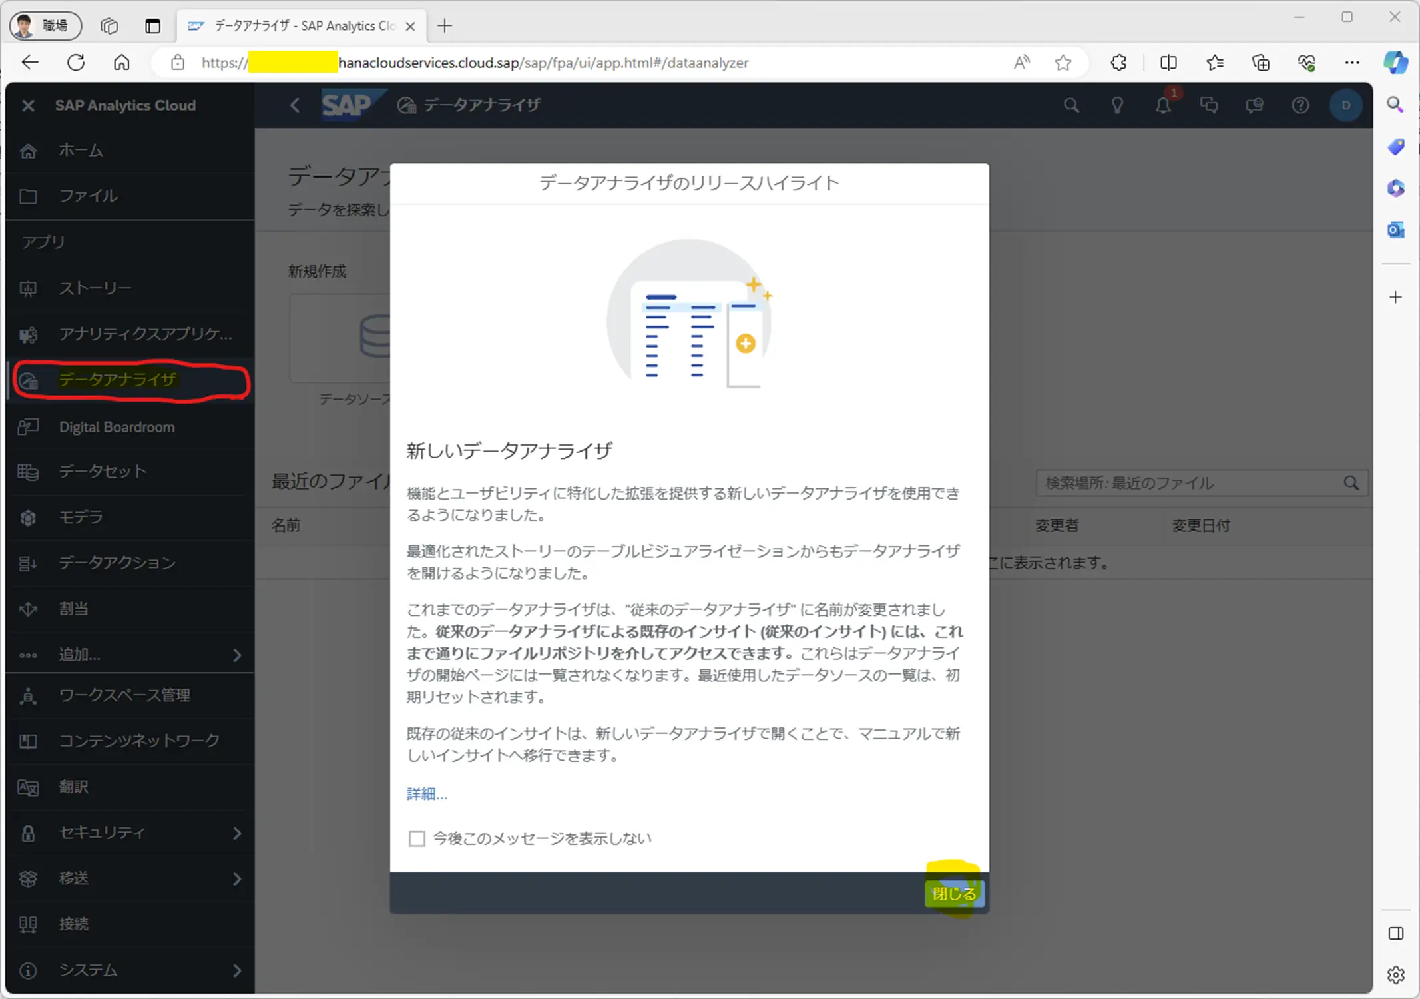This screenshot has height=999, width=1420.
Task: Click the browser address bar URL
Action: point(475,63)
